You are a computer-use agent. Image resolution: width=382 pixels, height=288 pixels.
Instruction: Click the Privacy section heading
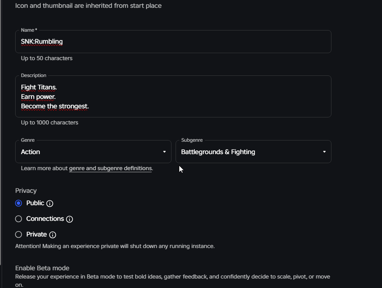26,191
